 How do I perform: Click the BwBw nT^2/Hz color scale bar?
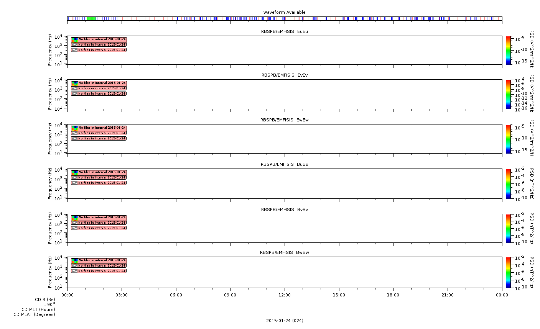coord(509,272)
